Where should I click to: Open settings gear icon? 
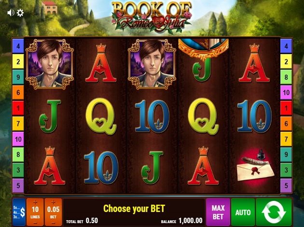20,13
